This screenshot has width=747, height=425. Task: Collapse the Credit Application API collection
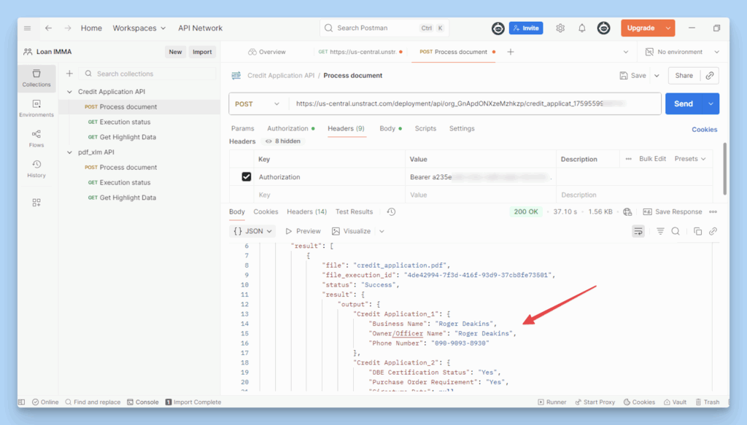pos(70,92)
